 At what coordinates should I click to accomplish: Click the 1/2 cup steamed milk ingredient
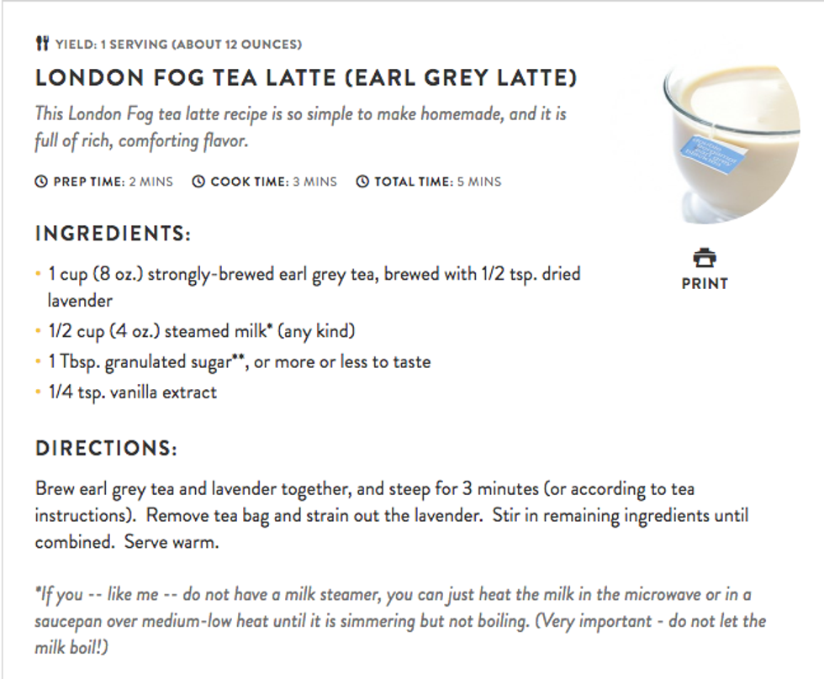click(x=208, y=332)
